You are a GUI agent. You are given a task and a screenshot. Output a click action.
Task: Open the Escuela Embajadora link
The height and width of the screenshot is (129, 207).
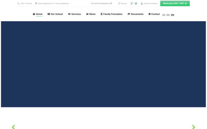tap(100, 3)
